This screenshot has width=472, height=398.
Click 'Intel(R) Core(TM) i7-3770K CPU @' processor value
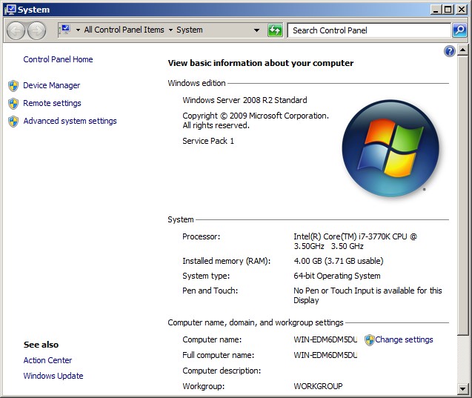point(355,236)
